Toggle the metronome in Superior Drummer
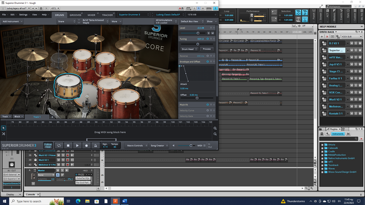This screenshot has height=205, width=365. [95, 146]
